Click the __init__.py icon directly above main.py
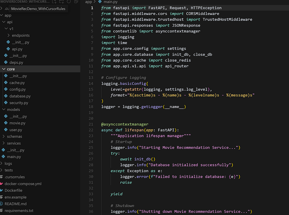The width and height of the screenshot is (289, 215). pyautogui.click(x=3, y=150)
